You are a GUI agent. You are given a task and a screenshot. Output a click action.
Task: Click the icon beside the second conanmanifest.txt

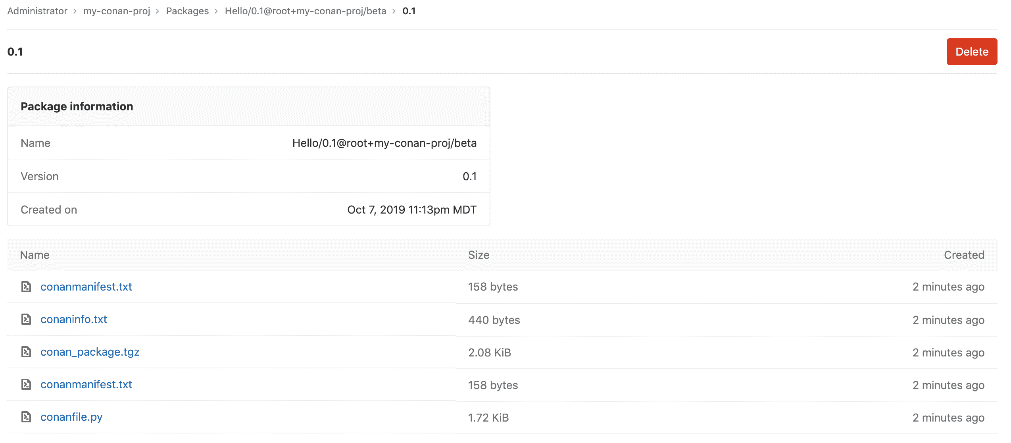26,384
